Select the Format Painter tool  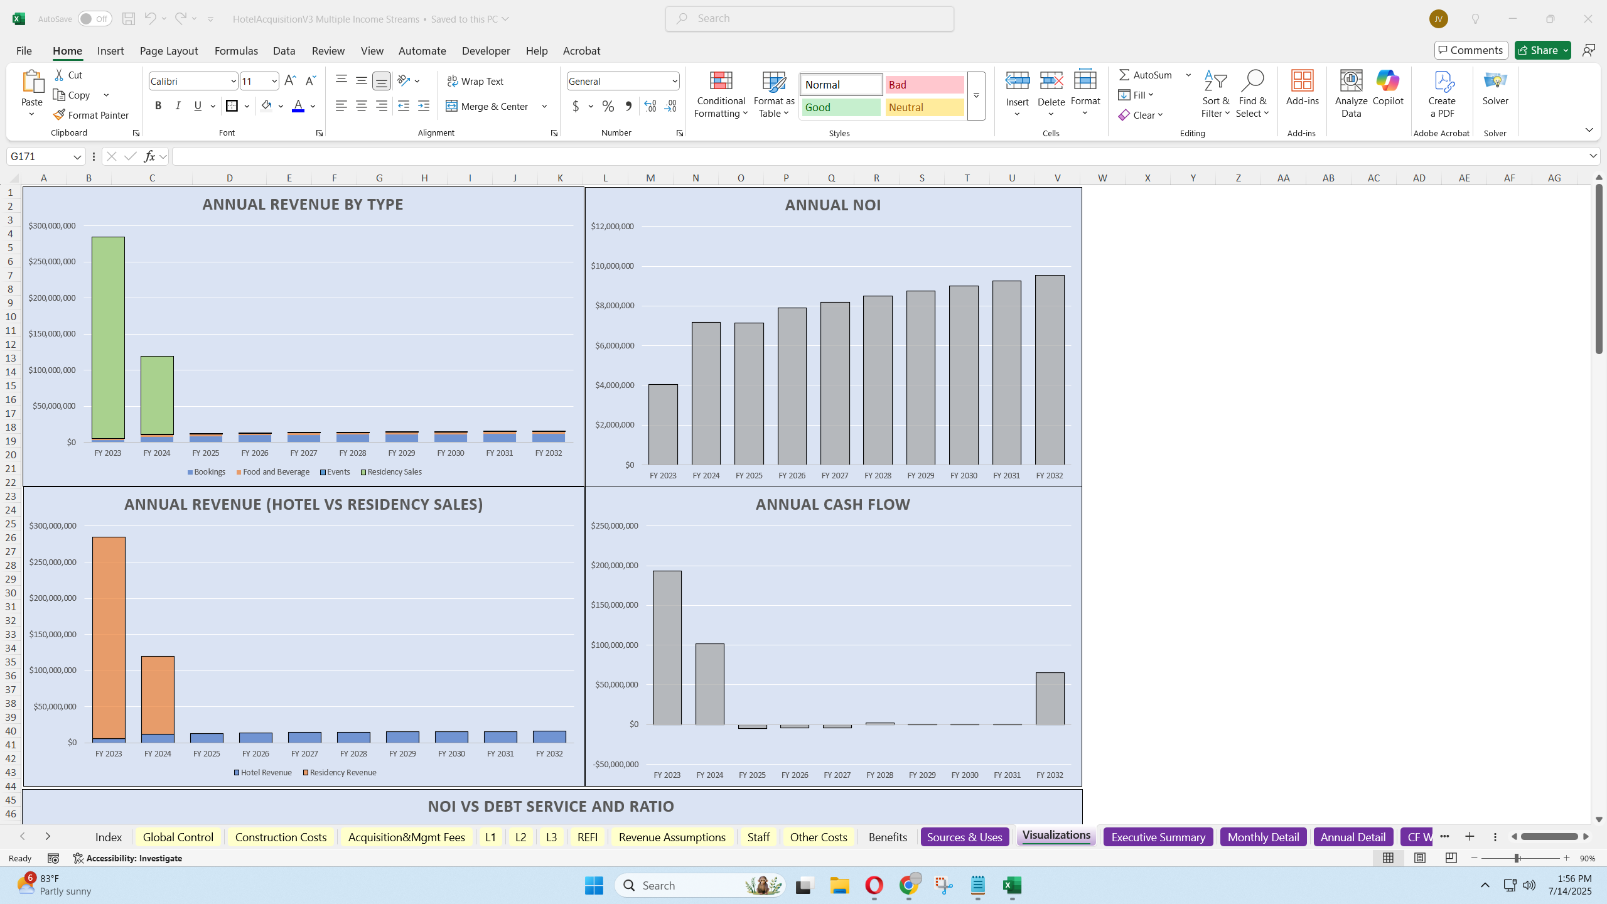(90, 115)
